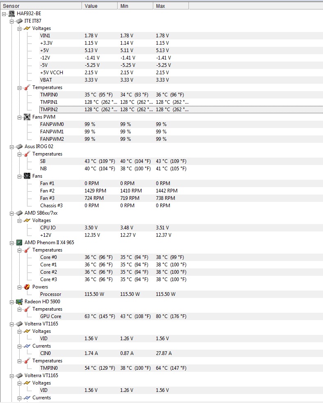Click the chip icon next to ITE IT87

coord(19,21)
